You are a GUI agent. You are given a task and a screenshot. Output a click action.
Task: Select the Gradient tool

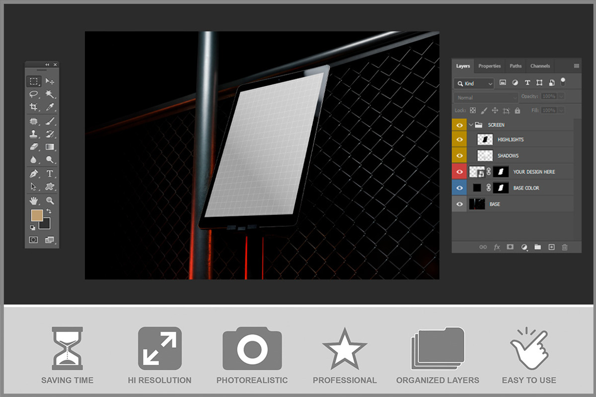[x=50, y=146]
